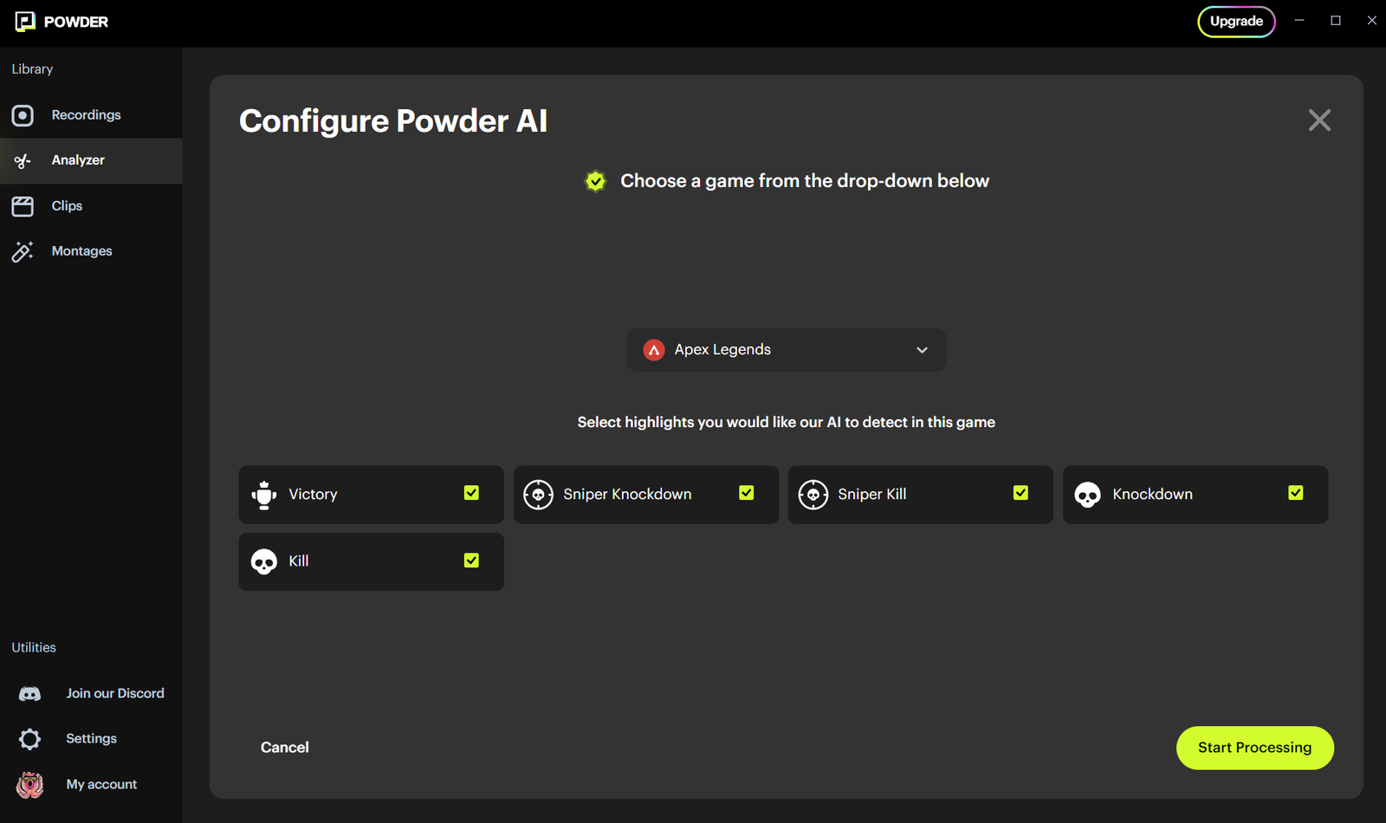
Task: Click the Discord logo icon
Action: pos(29,694)
